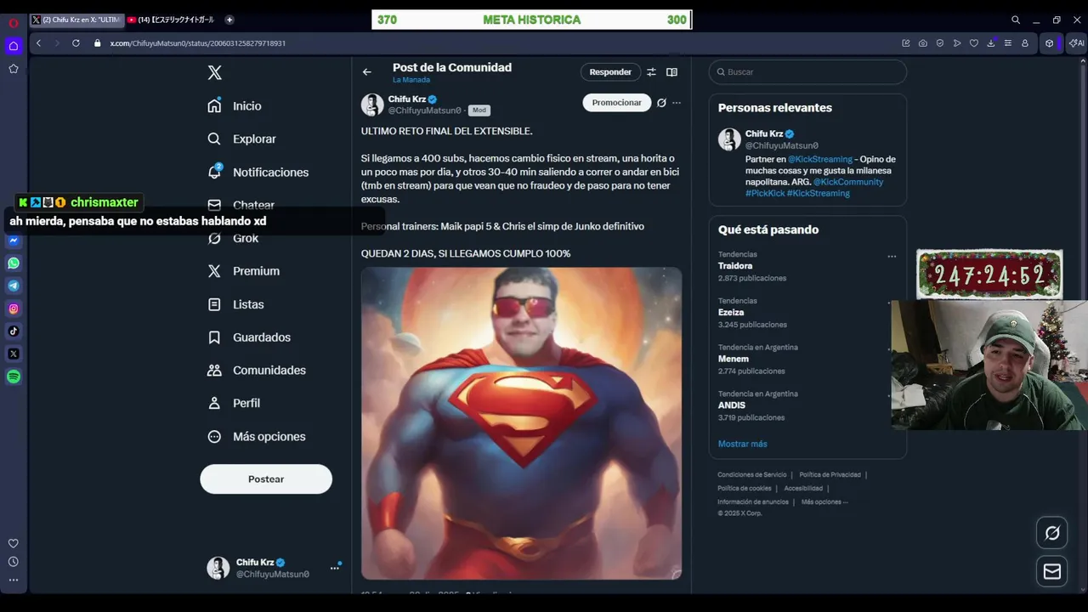View site security padlock info
The width and height of the screenshot is (1088, 612).
(x=97, y=43)
